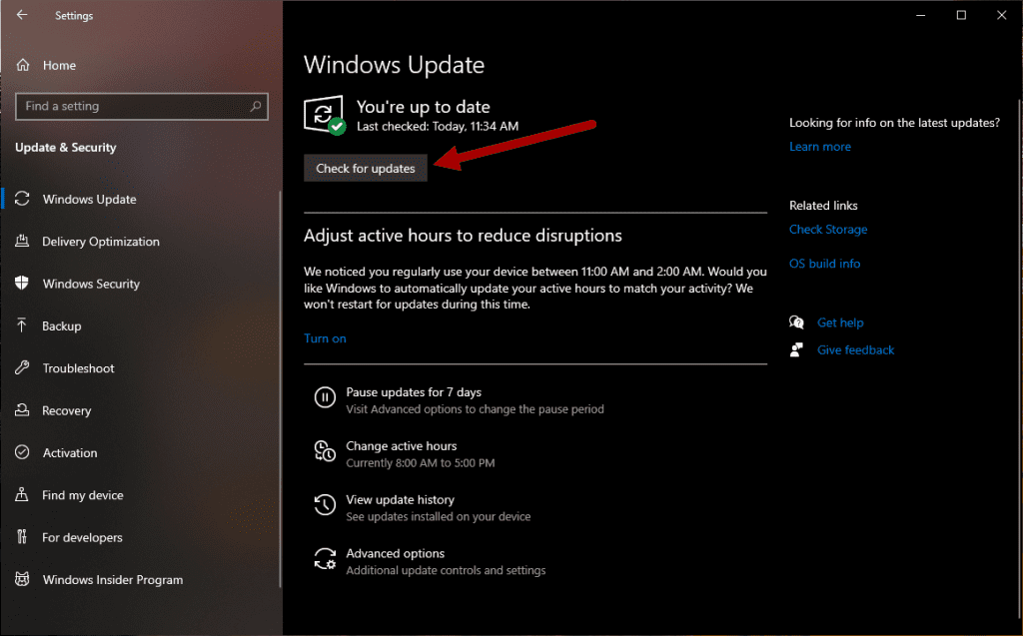The image size is (1023, 636).
Task: Click the Advanced options gear icon
Action: (x=325, y=559)
